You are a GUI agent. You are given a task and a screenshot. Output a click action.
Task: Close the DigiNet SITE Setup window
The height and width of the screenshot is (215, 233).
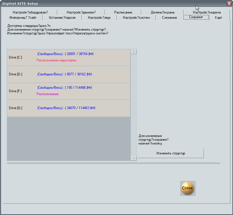click(229, 3)
